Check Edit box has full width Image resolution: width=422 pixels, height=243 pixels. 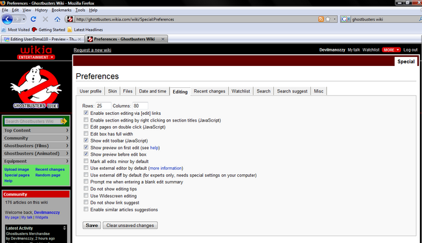86,133
